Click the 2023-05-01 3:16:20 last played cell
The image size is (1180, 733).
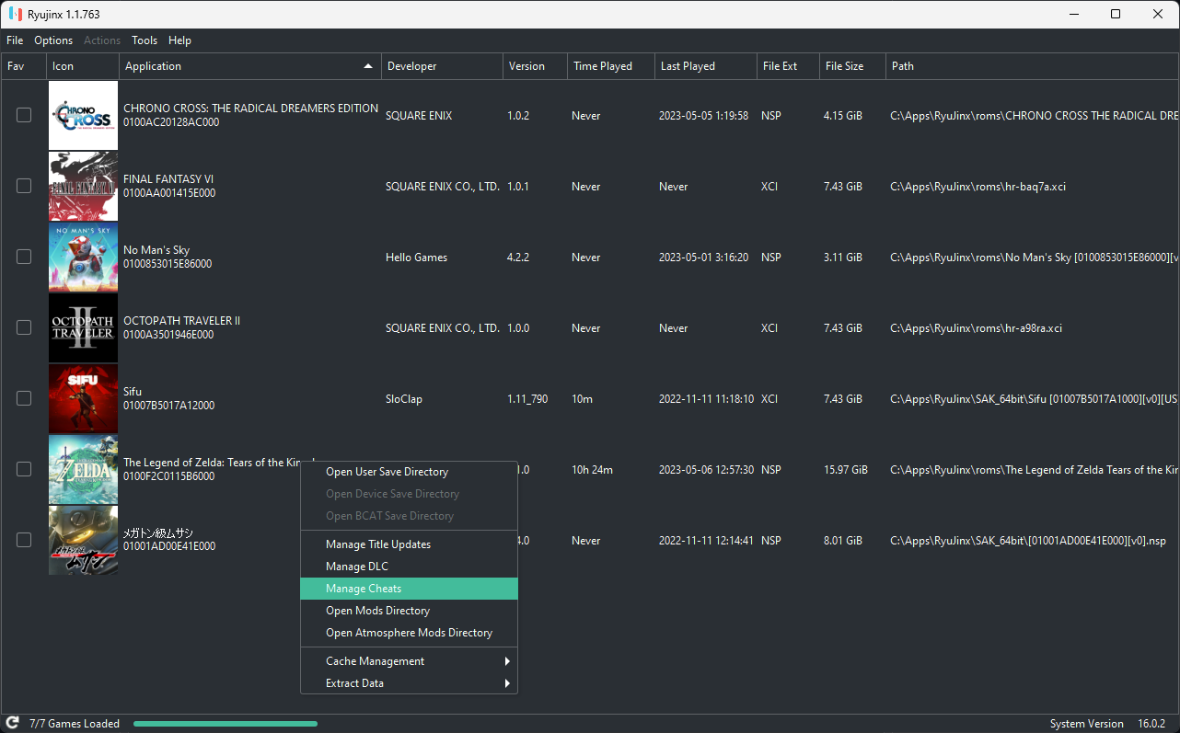703,258
